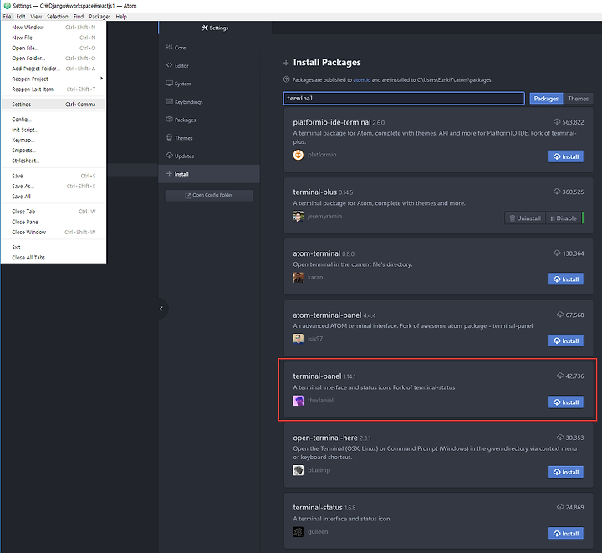The width and height of the screenshot is (602, 553).
Task: Choose Save As... menu entry
Action: [x=54, y=187]
